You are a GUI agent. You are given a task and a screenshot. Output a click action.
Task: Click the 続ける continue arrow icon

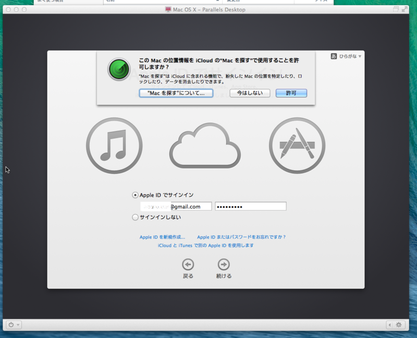(223, 265)
